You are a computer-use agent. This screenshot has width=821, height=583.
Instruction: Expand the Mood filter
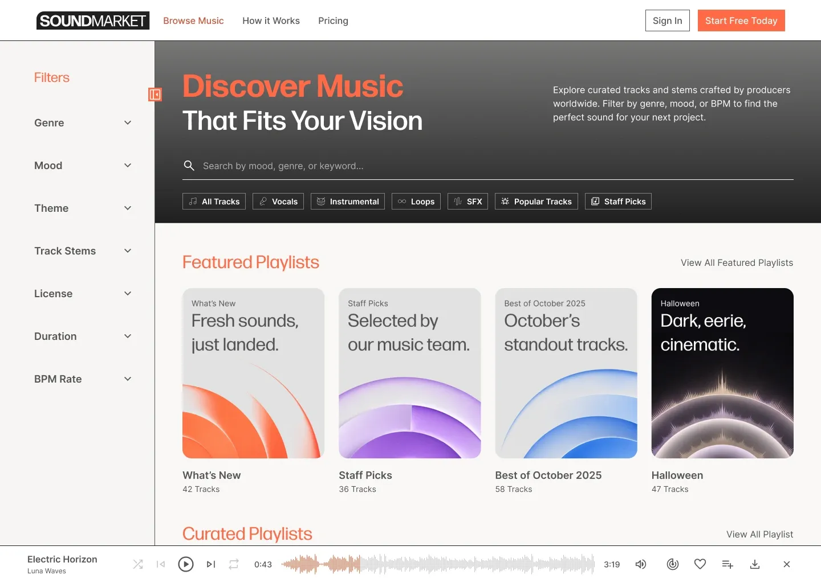(x=83, y=166)
